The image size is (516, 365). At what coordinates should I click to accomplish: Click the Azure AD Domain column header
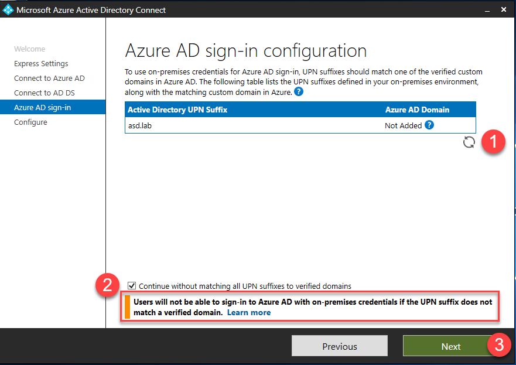(x=417, y=110)
